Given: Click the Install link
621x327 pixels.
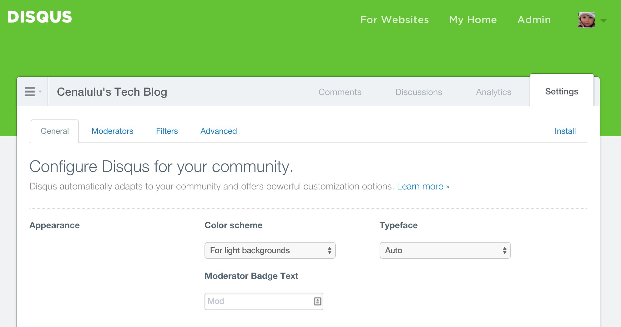Looking at the screenshot, I should [x=565, y=131].
